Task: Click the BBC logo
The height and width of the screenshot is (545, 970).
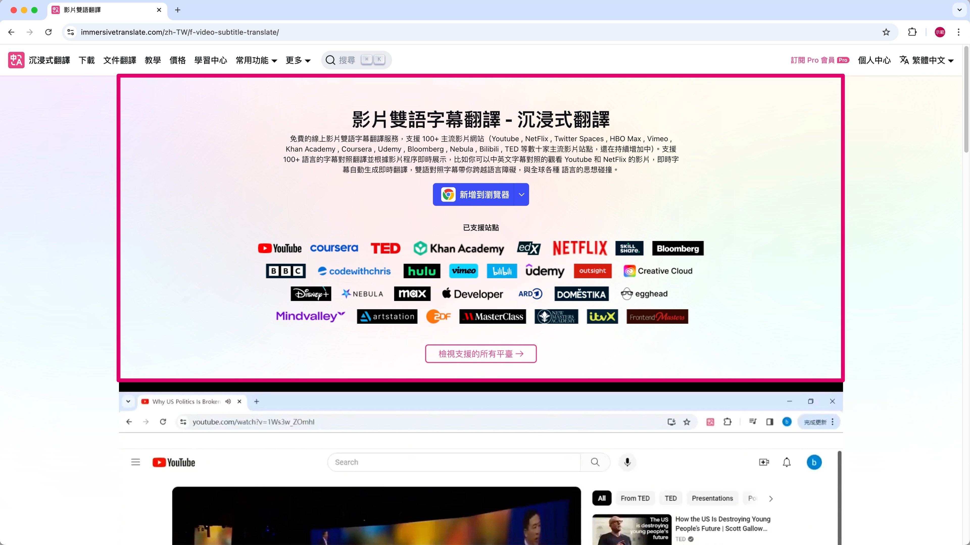Action: pos(286,271)
